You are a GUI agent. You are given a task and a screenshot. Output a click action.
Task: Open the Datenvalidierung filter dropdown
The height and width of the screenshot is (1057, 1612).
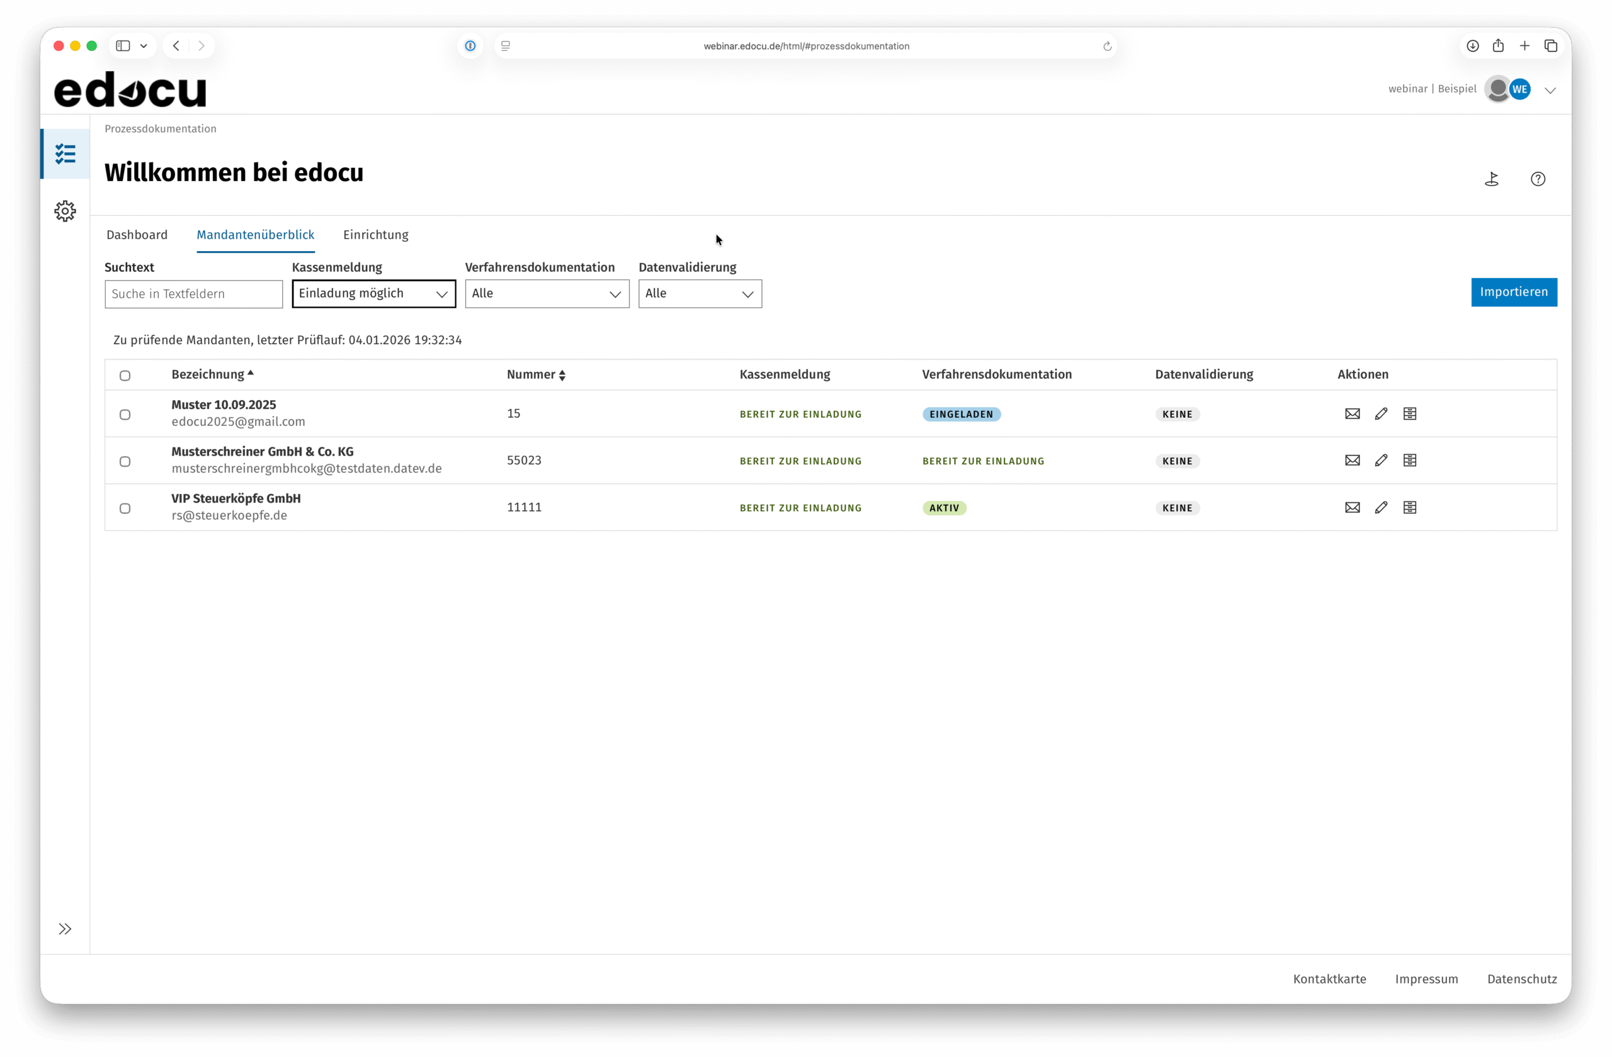point(700,294)
